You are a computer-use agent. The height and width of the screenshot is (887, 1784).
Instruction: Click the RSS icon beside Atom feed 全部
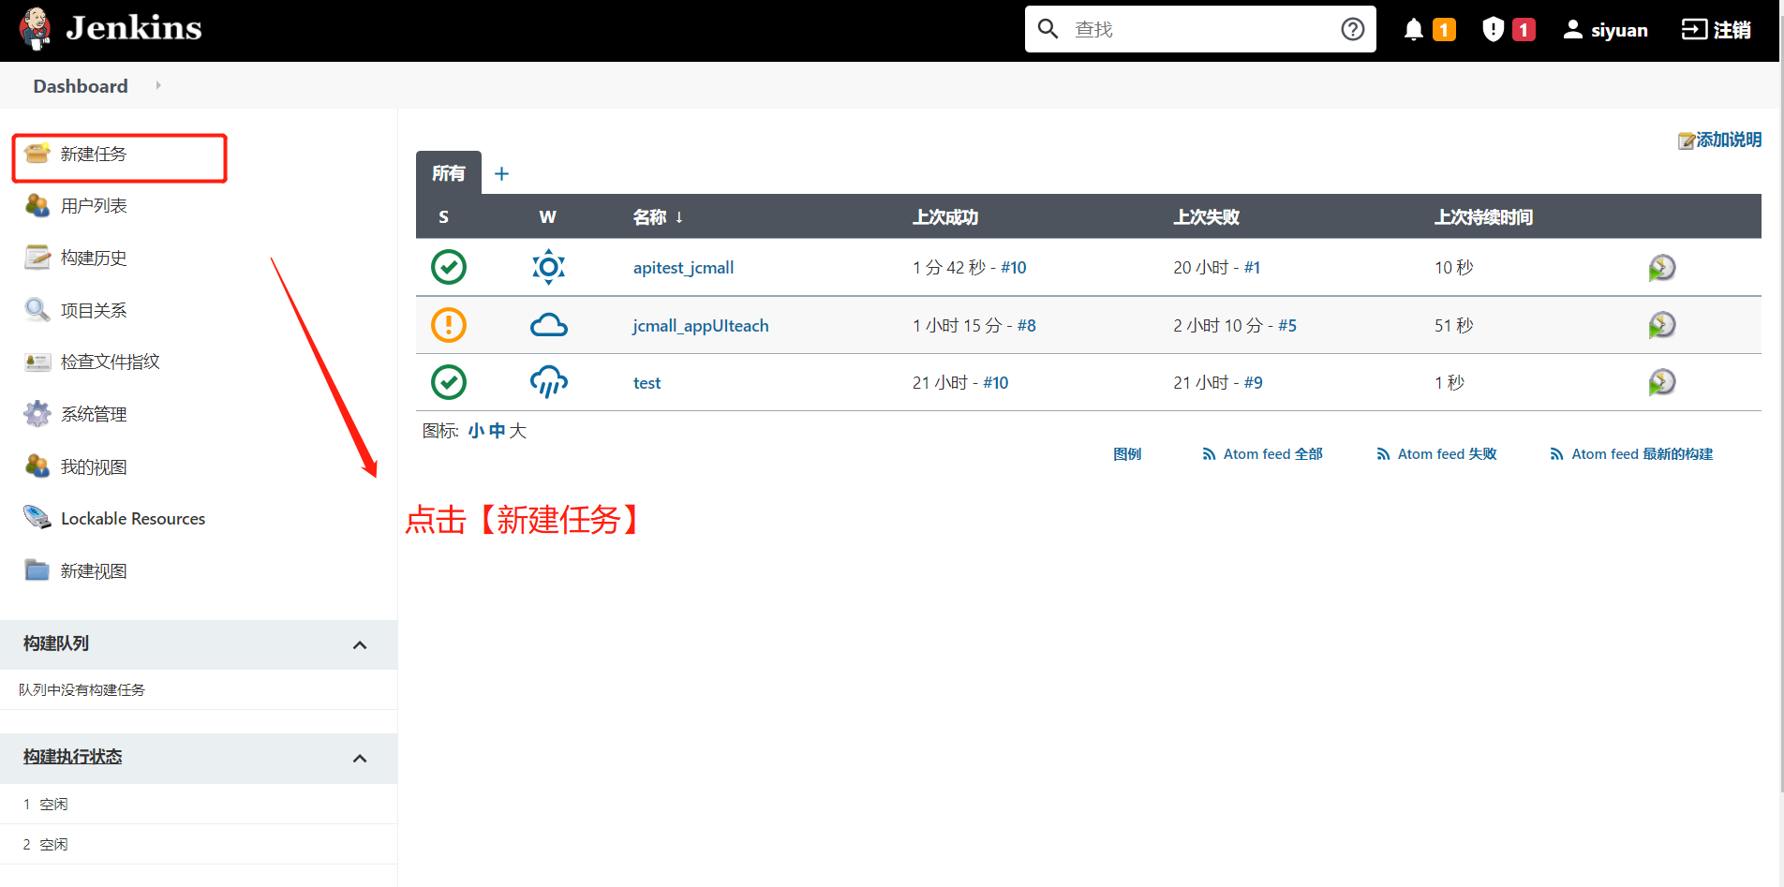tap(1209, 454)
